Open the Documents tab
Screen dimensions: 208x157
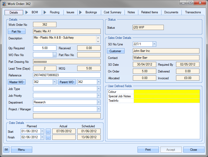[x=171, y=12]
